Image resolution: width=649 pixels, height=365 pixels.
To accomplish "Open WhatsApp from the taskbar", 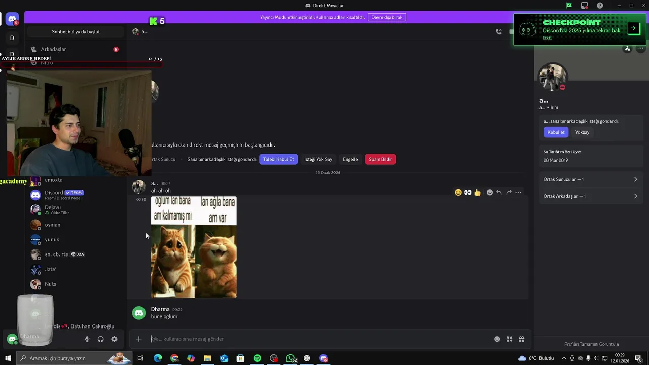I will (291, 358).
